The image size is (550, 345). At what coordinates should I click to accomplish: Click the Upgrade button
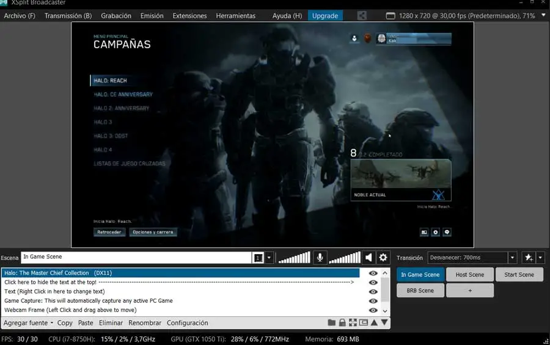tap(325, 16)
